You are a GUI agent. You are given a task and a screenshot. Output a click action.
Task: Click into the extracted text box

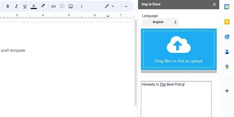(x=176, y=99)
